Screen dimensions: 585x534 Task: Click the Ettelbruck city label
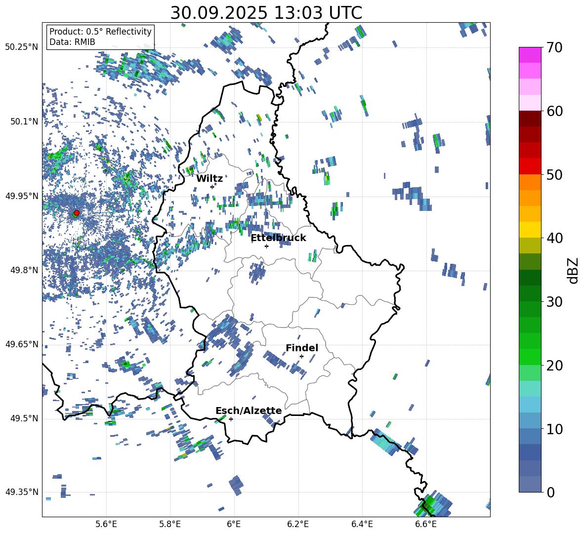tap(278, 238)
